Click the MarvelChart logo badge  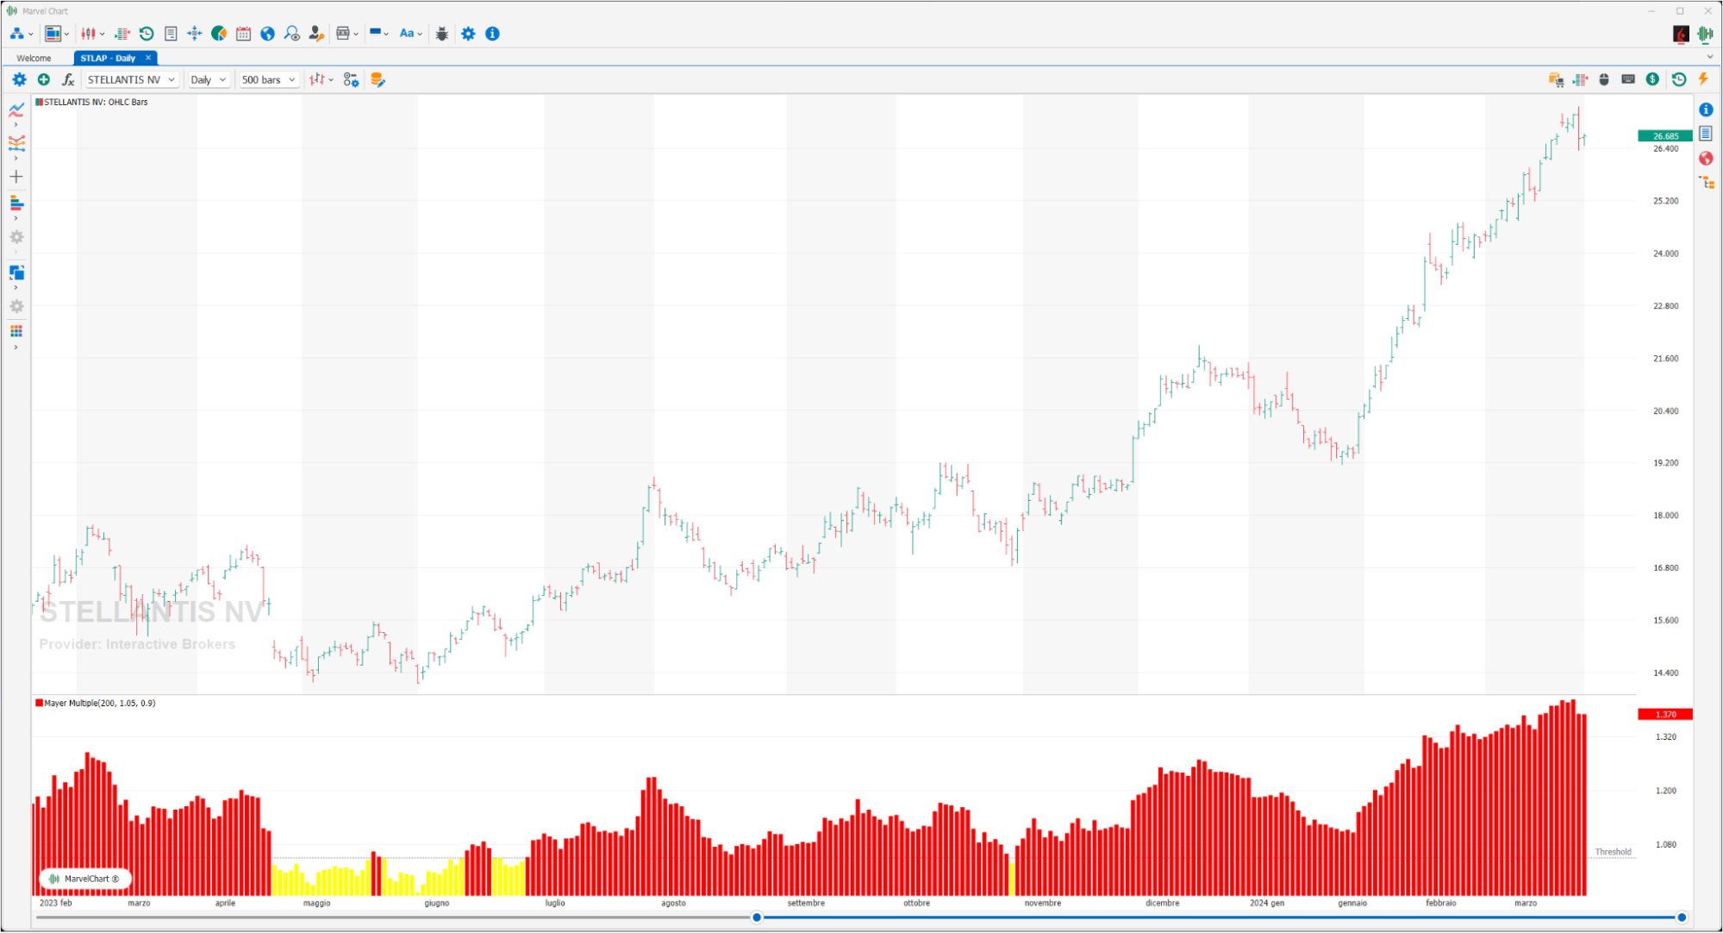(85, 879)
